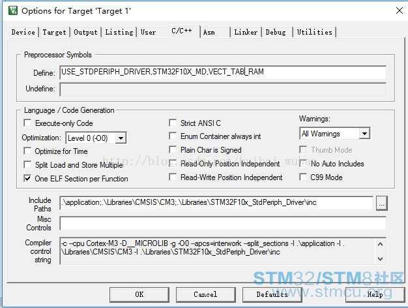Image resolution: width=408 pixels, height=308 pixels.
Task: Toggle Plain Char is Signed
Action: click(173, 150)
